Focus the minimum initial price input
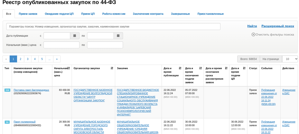 pyautogui.click(x=61, y=45)
